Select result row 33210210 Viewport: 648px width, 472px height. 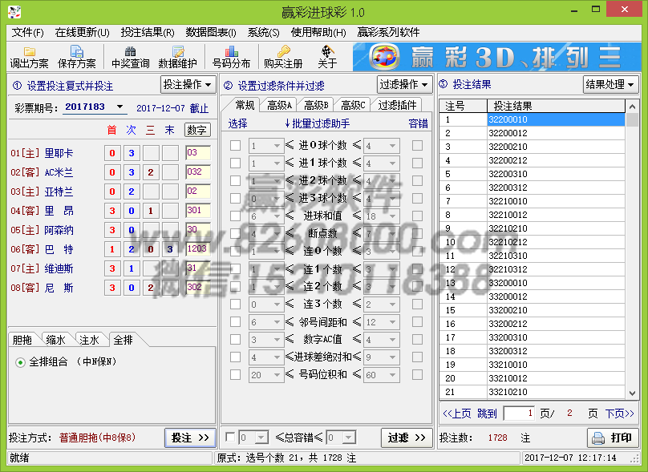532,392
